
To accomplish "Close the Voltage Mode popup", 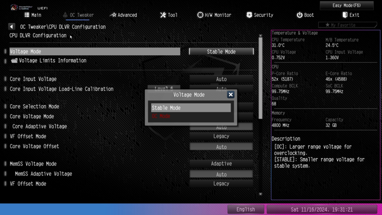I will tap(231, 94).
